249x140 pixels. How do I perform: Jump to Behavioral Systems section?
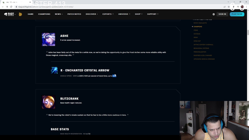(x=201, y=48)
